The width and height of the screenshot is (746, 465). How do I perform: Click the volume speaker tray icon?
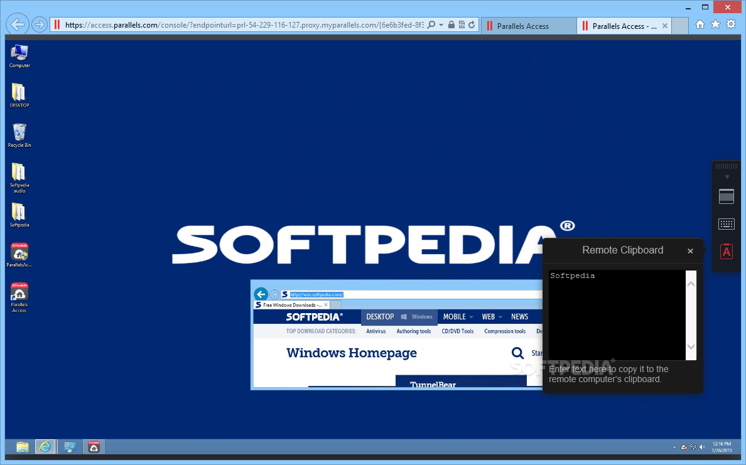[703, 447]
